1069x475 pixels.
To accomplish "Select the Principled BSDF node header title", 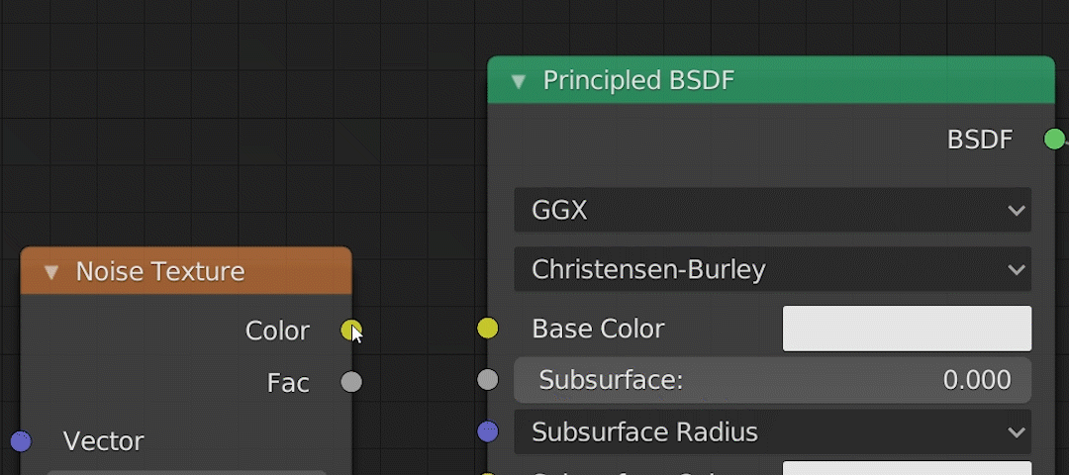I will (638, 81).
